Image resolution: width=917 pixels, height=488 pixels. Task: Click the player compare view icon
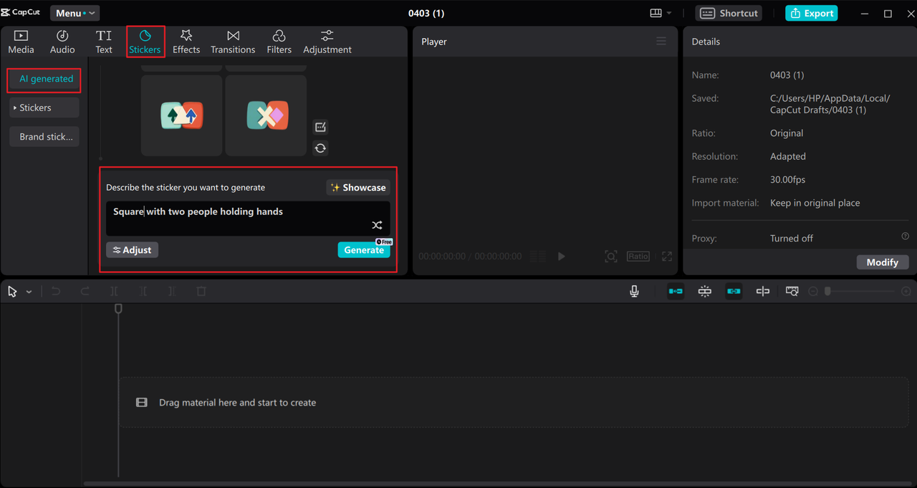(537, 256)
